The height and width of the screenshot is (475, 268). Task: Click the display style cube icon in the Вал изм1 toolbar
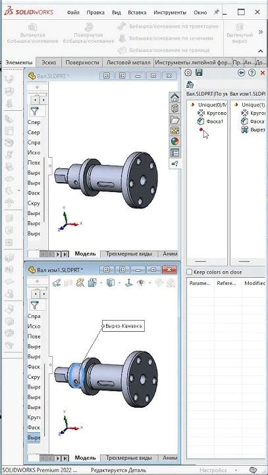[x=111, y=283]
